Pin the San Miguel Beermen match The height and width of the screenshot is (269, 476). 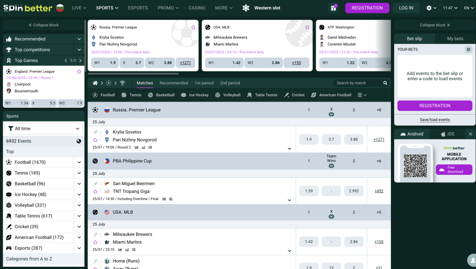point(95,184)
